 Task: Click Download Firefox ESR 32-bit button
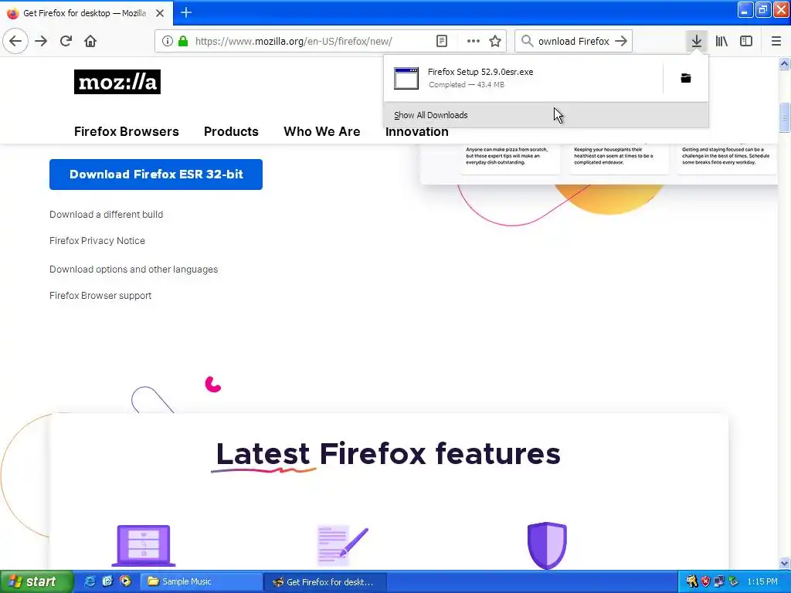click(x=156, y=175)
